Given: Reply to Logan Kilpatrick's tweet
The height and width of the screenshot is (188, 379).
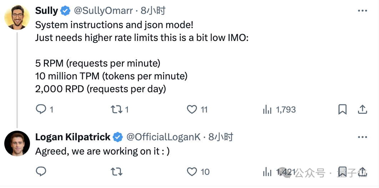Looking at the screenshot, I should pyautogui.click(x=41, y=172).
